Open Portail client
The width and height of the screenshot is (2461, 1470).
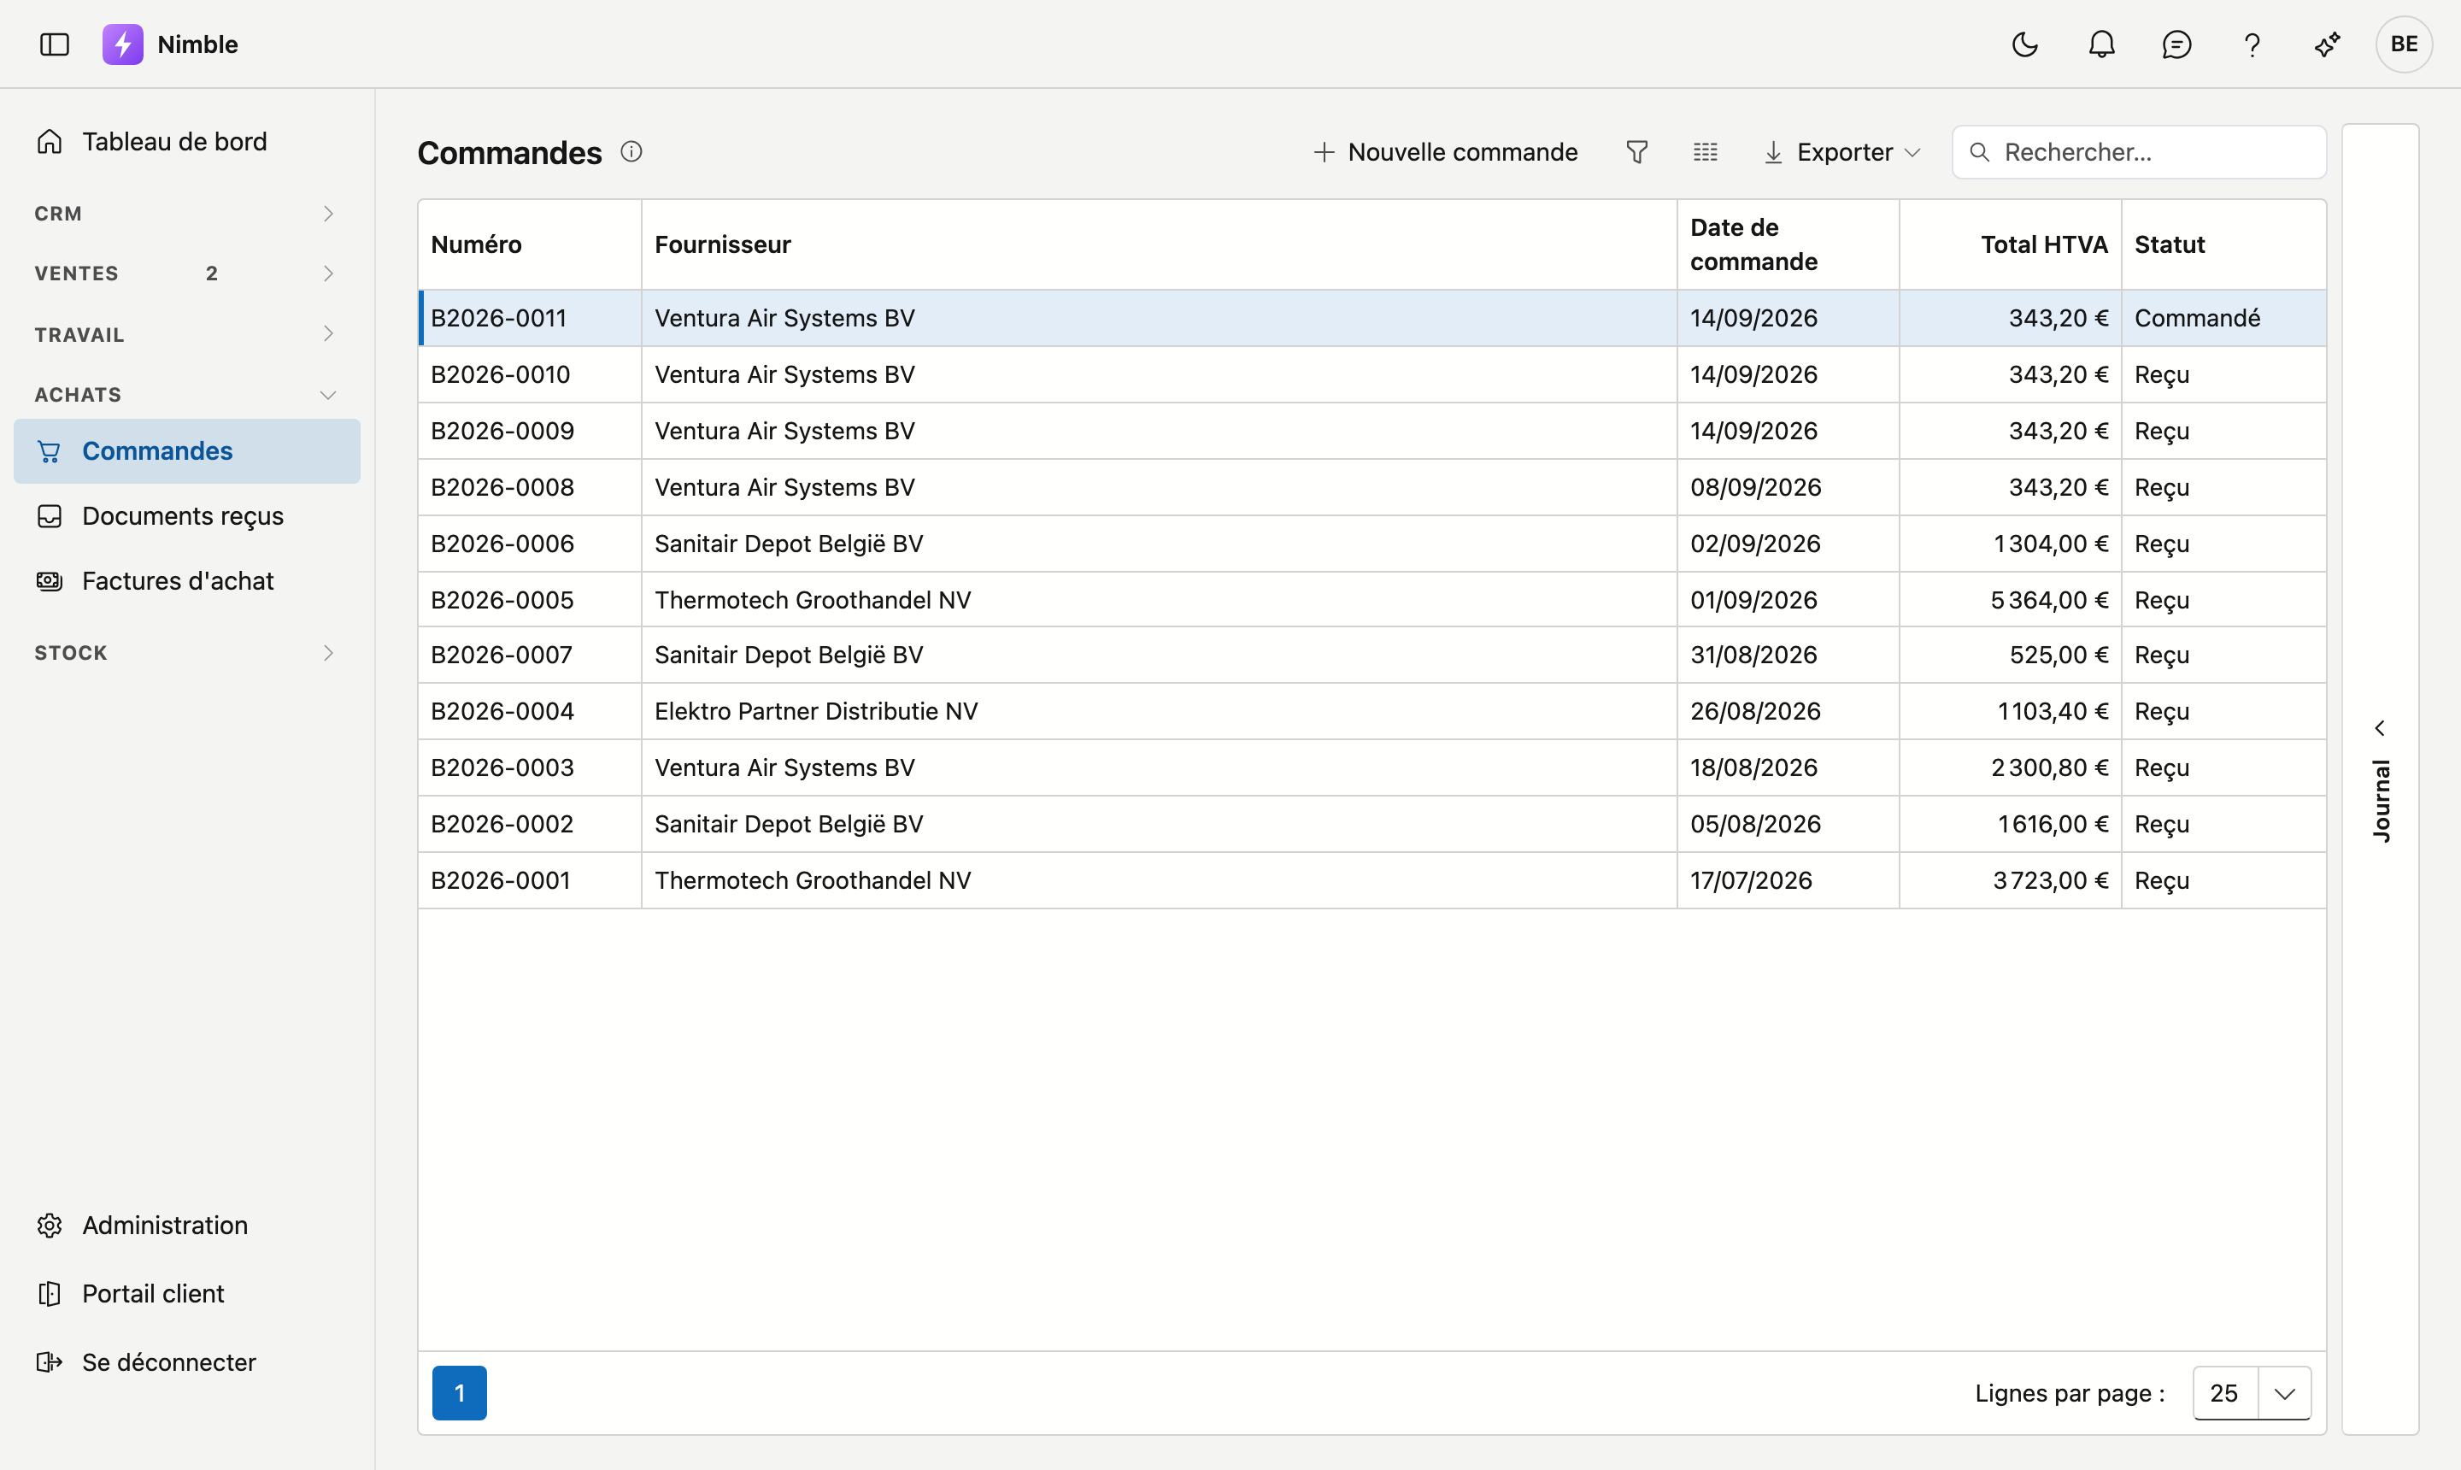187,1294
